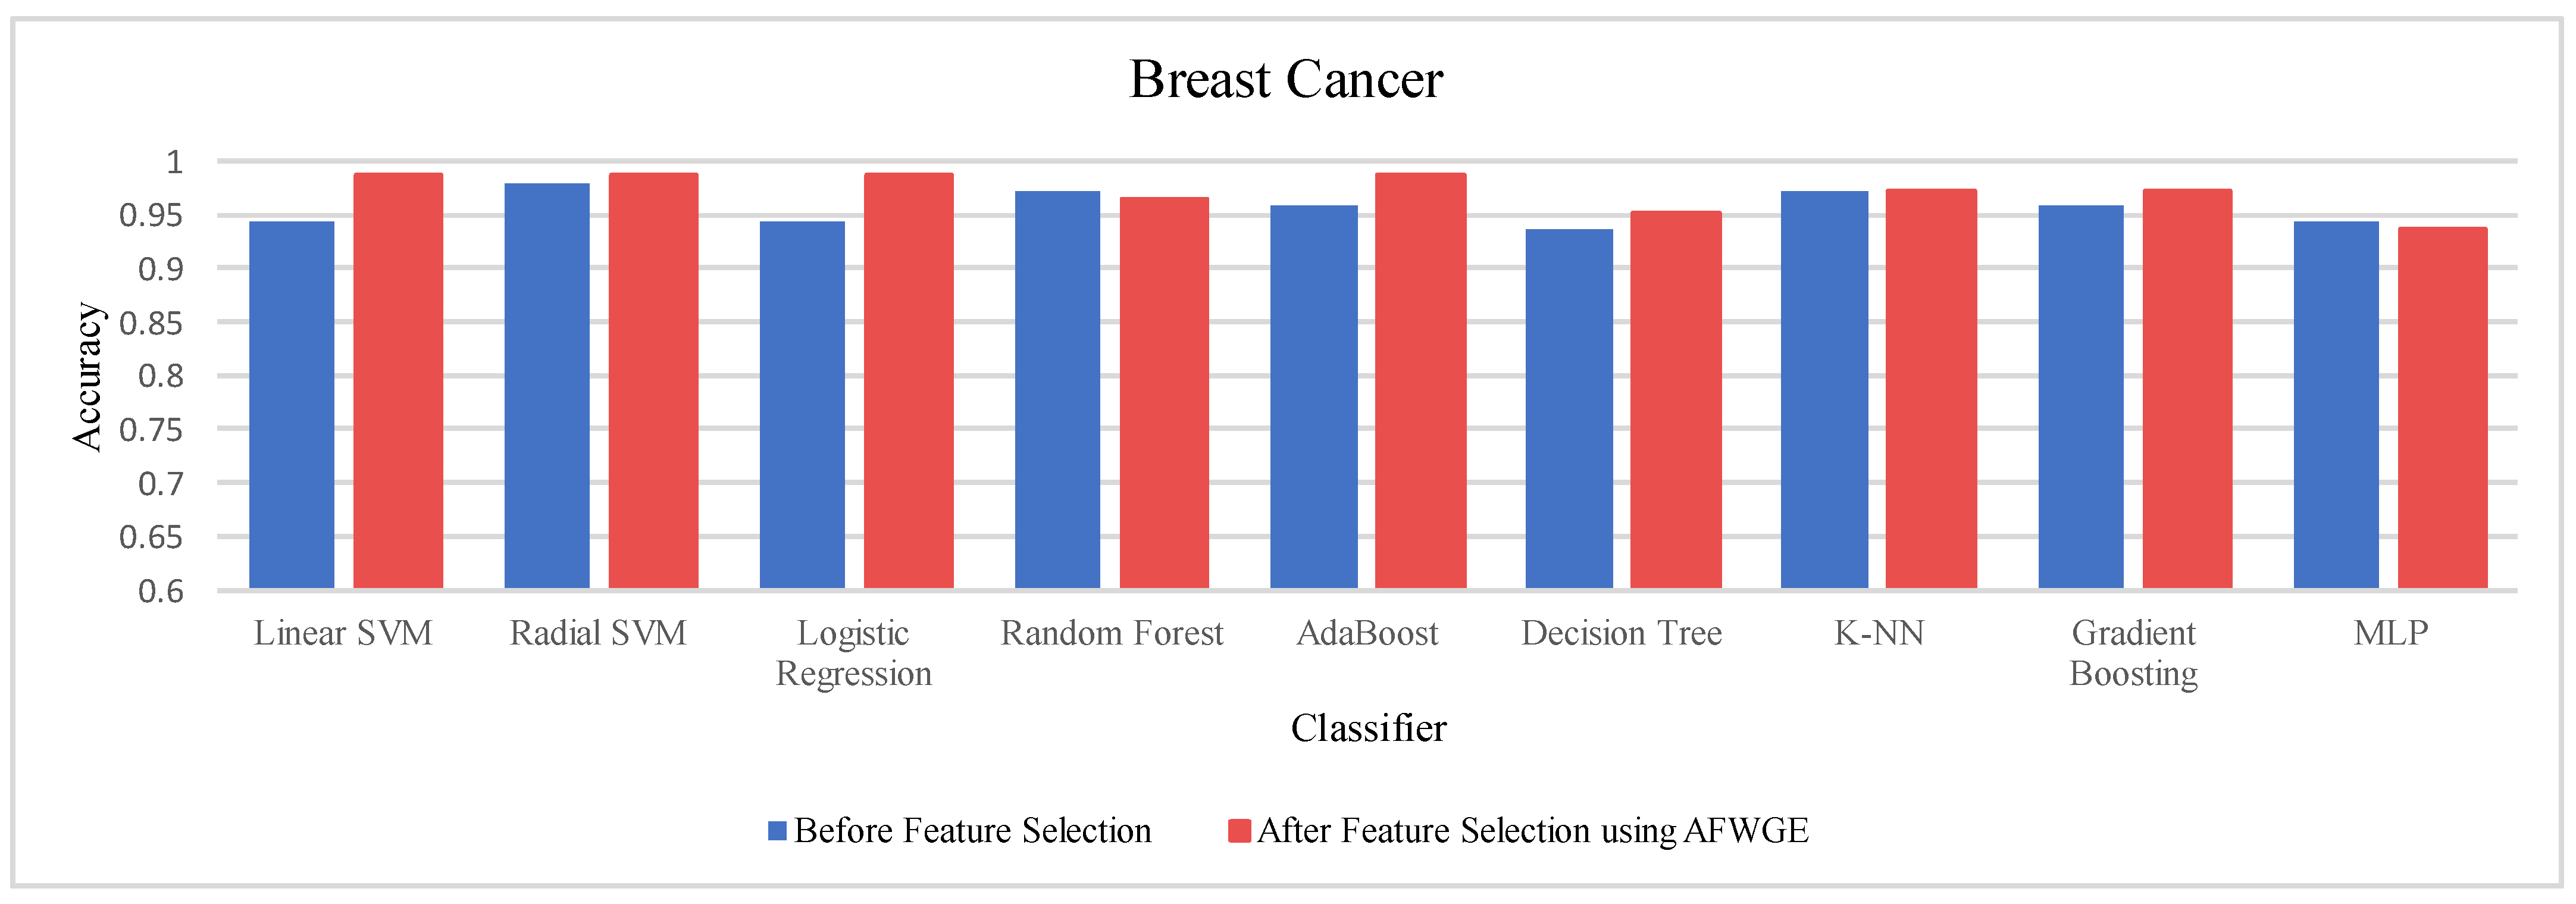Viewport: 2576px width, 904px height.
Task: Select the red Linear SVM bar
Action: tap(398, 380)
